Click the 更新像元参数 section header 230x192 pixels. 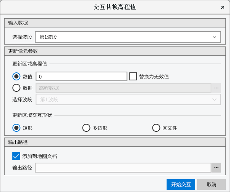[x=115, y=51]
